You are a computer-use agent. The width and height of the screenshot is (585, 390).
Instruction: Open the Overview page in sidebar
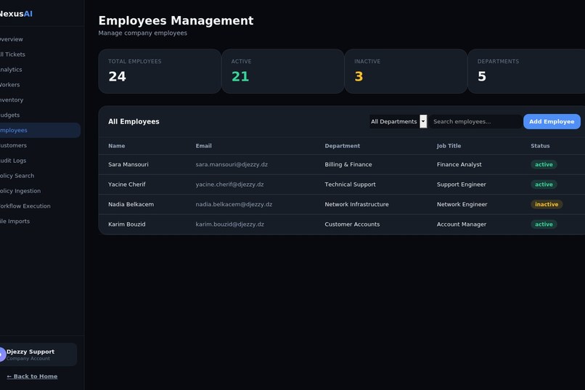11,39
